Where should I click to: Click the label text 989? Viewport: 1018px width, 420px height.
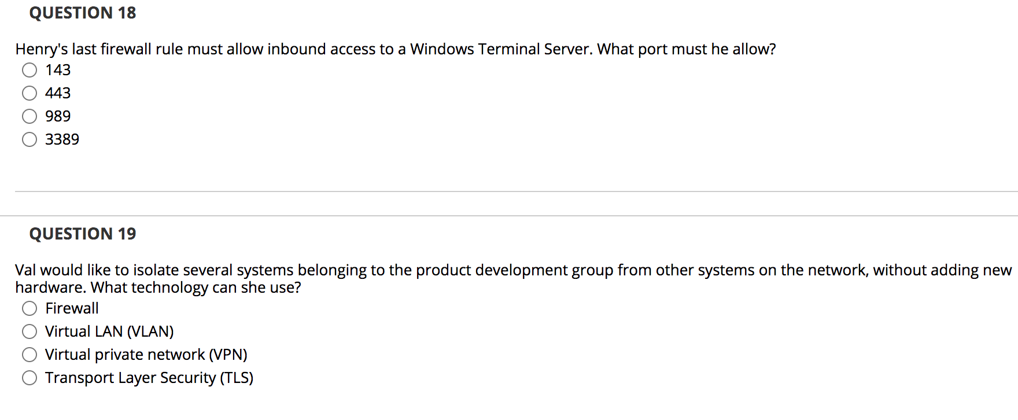(58, 116)
